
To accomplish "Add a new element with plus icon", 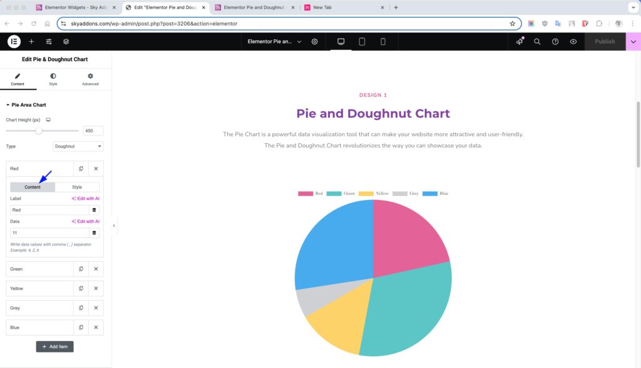I will click(x=31, y=42).
